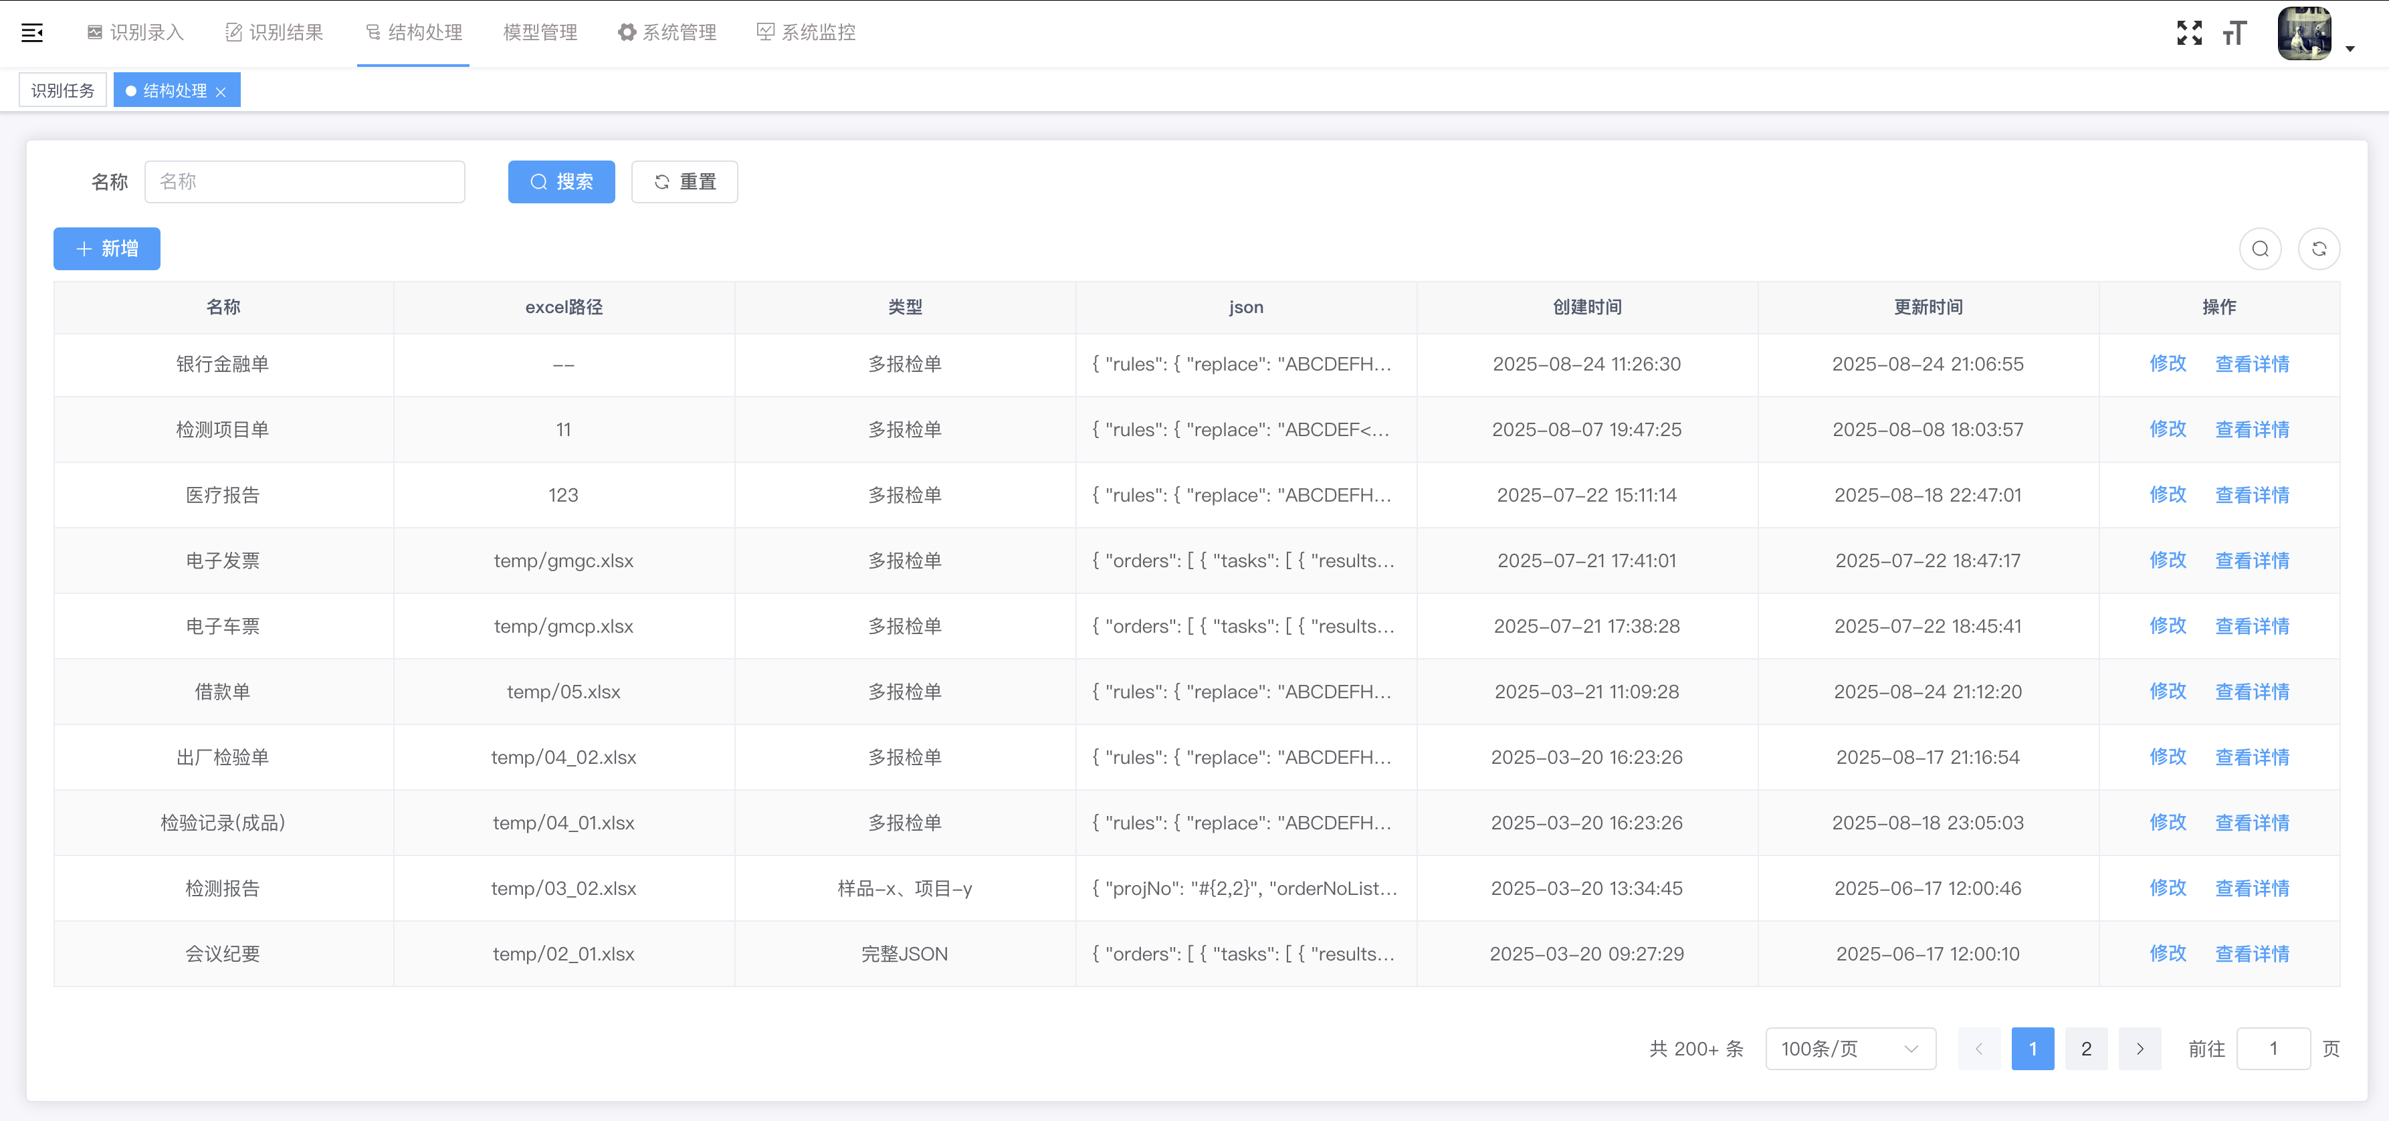Click 修改 for 医疗报告
Screen dimensions: 2389x1121
[2168, 495]
